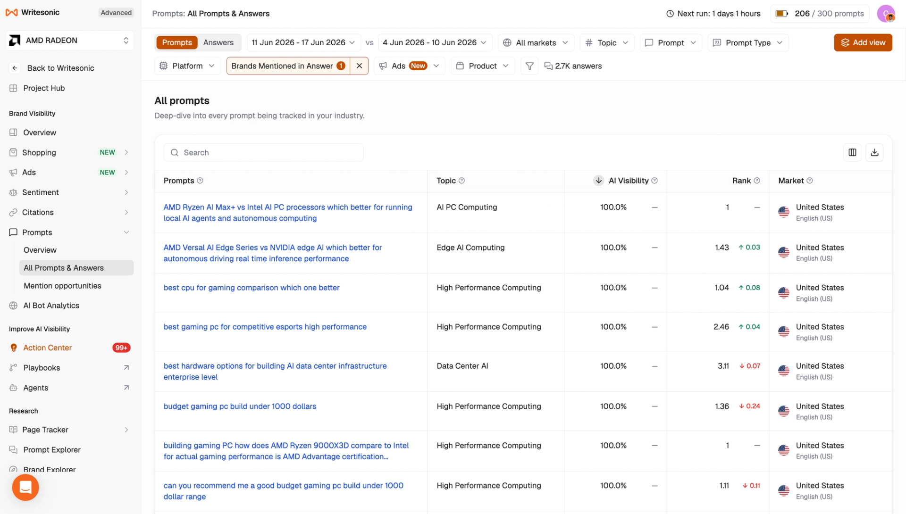Viewport: 906px width, 514px height.
Task: Open the Ads sidebar section
Action: 70,173
